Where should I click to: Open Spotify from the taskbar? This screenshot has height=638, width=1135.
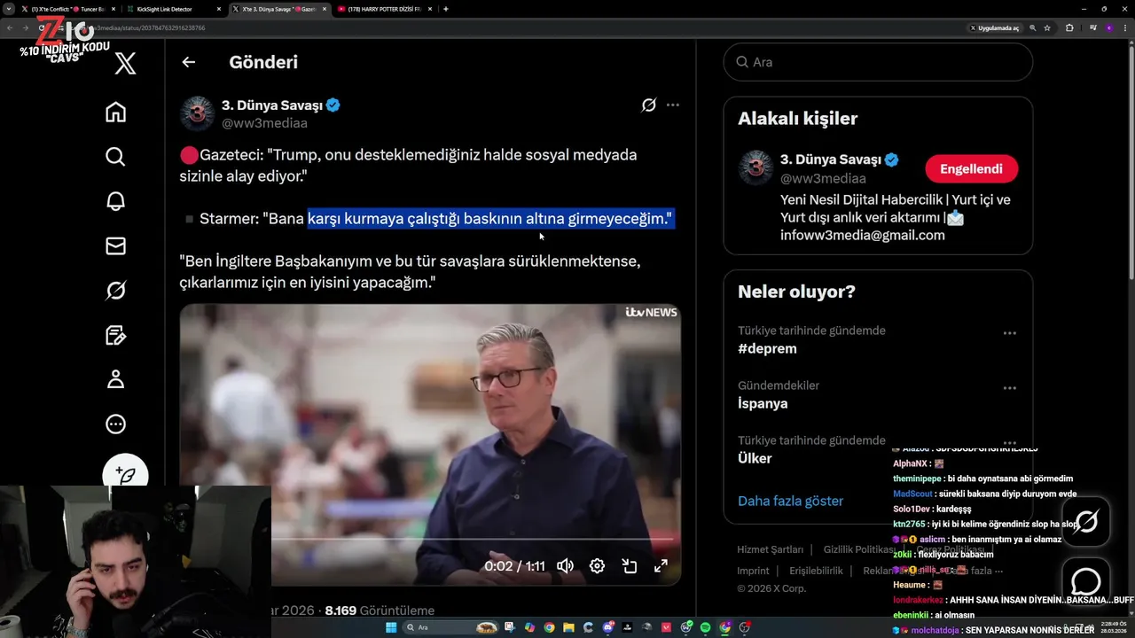point(705,627)
